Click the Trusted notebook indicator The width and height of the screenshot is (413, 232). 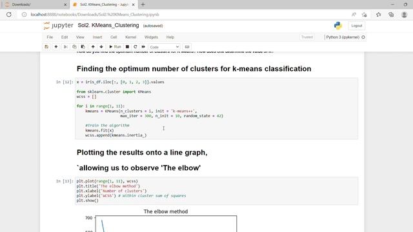pos(307,37)
